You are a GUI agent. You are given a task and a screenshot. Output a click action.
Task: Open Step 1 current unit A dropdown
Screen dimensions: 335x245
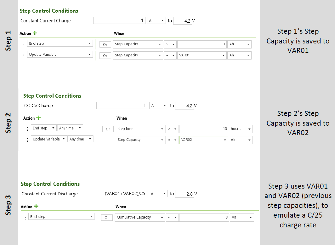click(x=156, y=20)
